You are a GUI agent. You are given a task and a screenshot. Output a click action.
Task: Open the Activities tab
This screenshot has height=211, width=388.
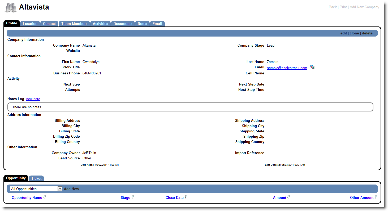pos(100,24)
